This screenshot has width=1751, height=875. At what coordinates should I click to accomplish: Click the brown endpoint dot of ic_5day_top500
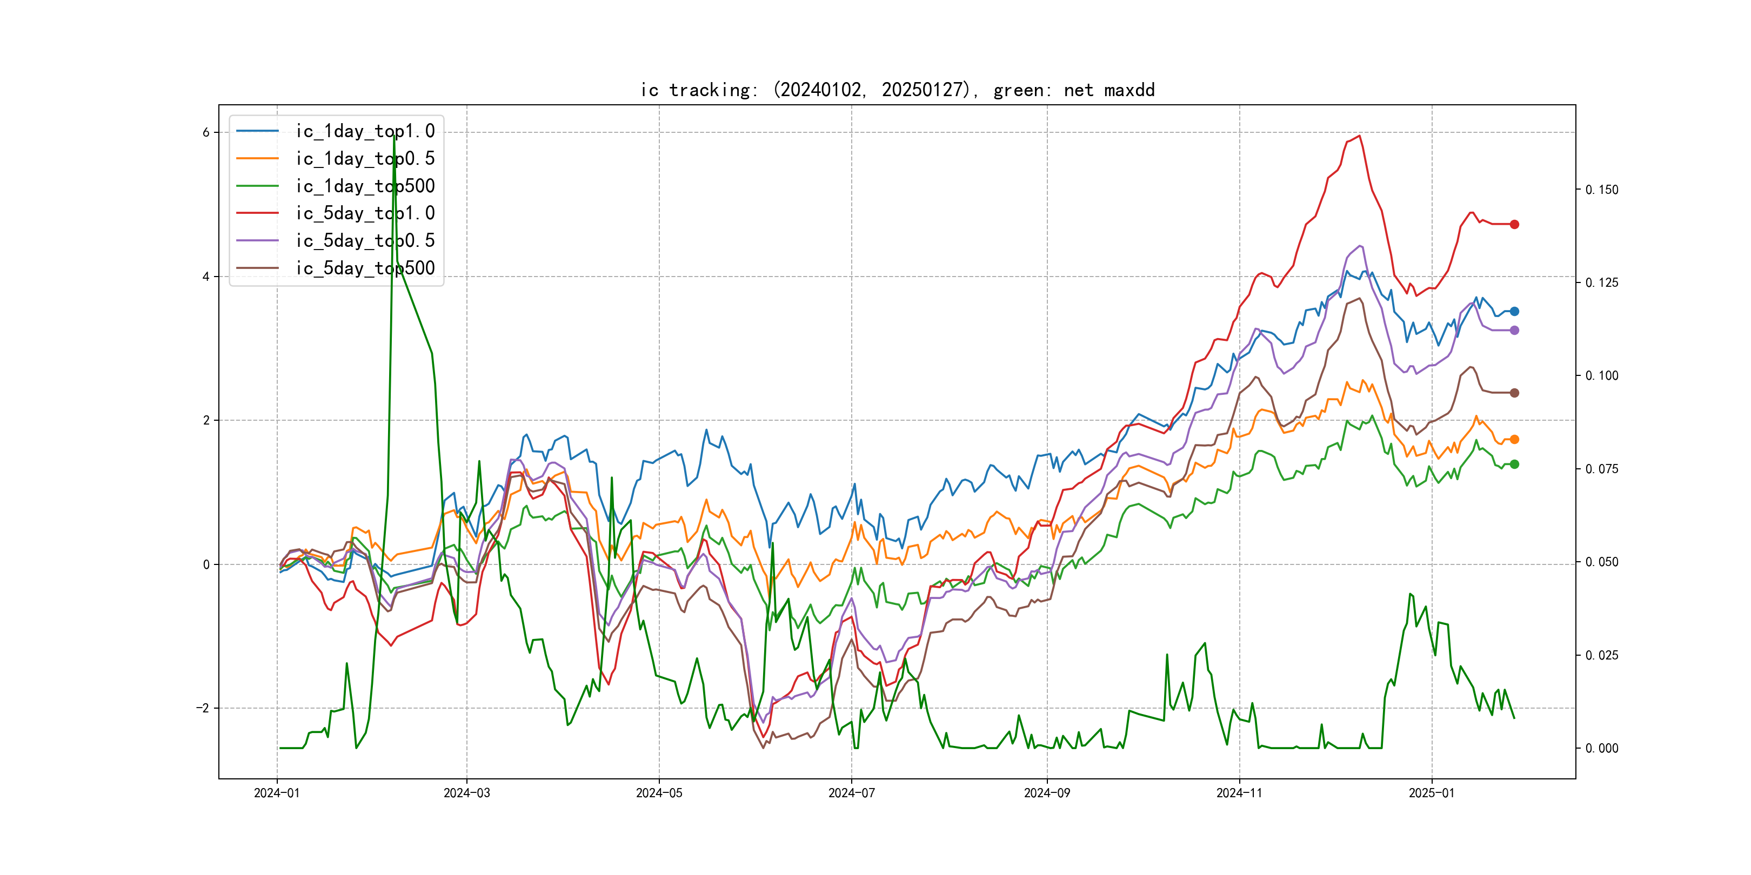(1514, 393)
